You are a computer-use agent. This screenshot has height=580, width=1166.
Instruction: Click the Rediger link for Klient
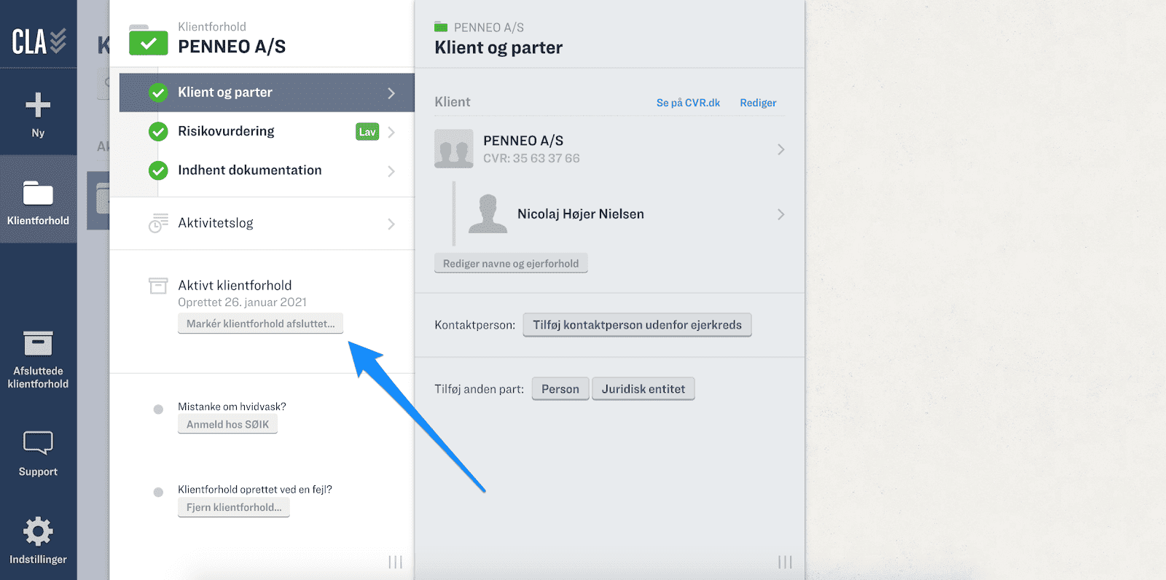(x=758, y=103)
